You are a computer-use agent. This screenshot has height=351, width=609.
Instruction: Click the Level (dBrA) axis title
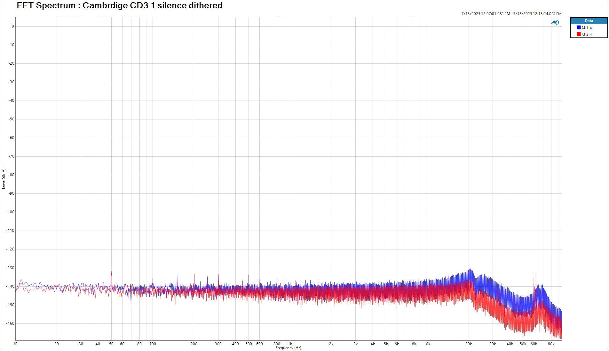pyautogui.click(x=4, y=179)
